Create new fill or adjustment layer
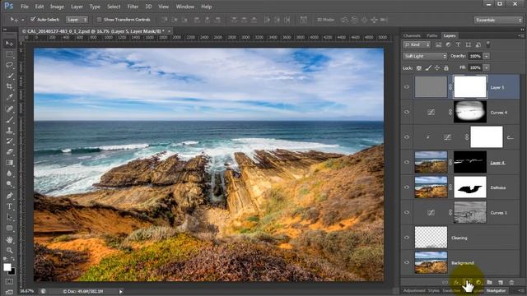Image resolution: width=527 pixels, height=296 pixels. coord(478,283)
